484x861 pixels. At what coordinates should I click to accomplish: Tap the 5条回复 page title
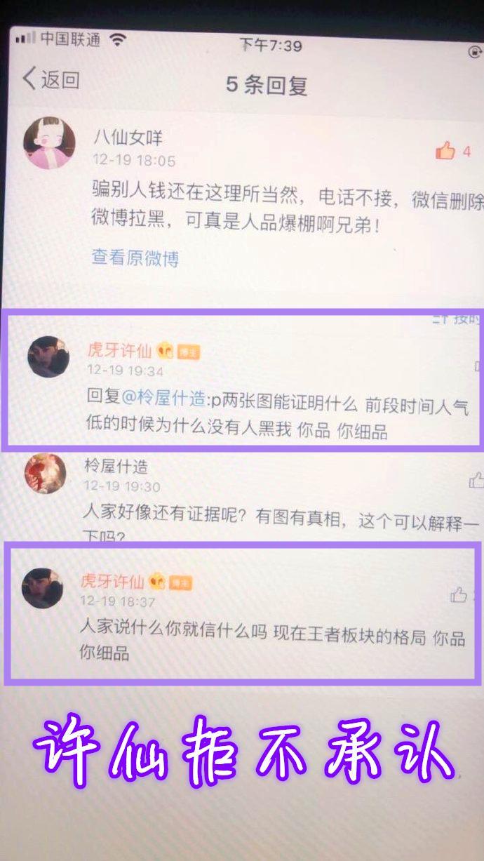(267, 85)
